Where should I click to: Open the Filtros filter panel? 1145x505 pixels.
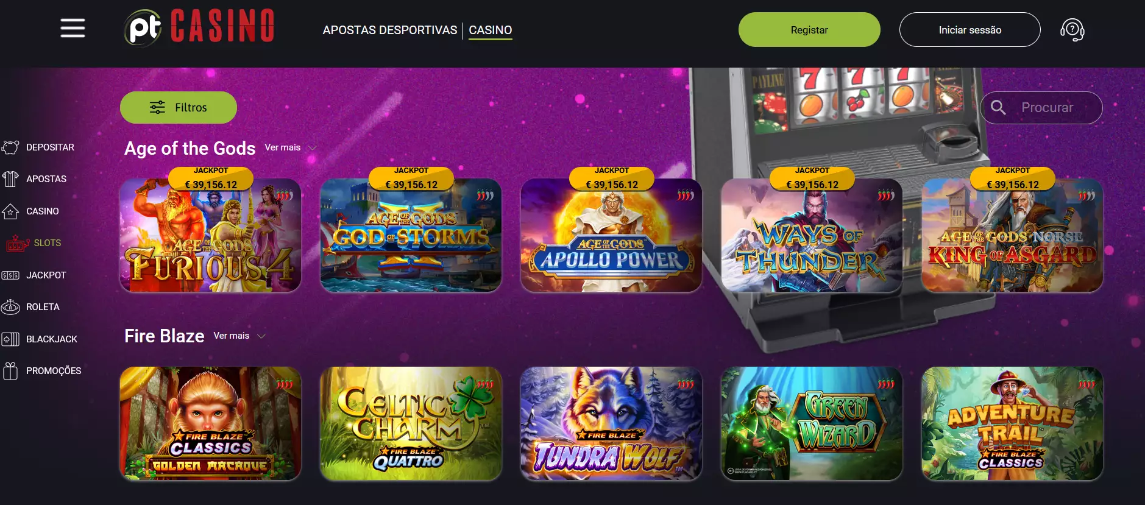pyautogui.click(x=179, y=107)
